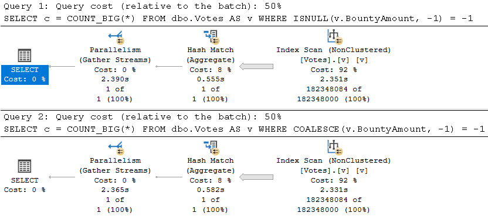Click Query 1 Index Scan NonClustered icon
Viewport: 488px width, 216px height.
(x=334, y=37)
